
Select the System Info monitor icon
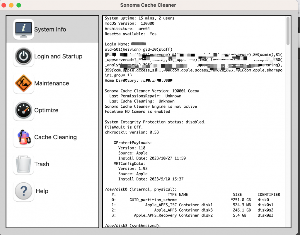point(23,29)
